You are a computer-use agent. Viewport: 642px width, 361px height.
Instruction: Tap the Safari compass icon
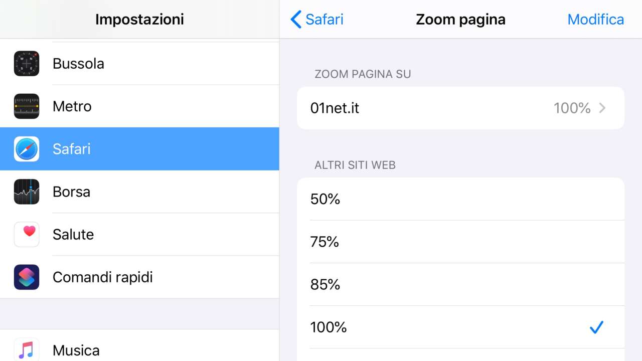pyautogui.click(x=27, y=149)
